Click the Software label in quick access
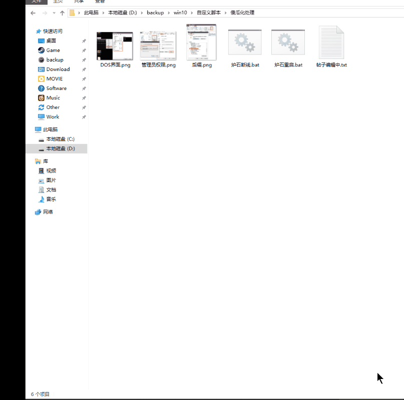Screen dimensions: 404x400 pyautogui.click(x=57, y=88)
